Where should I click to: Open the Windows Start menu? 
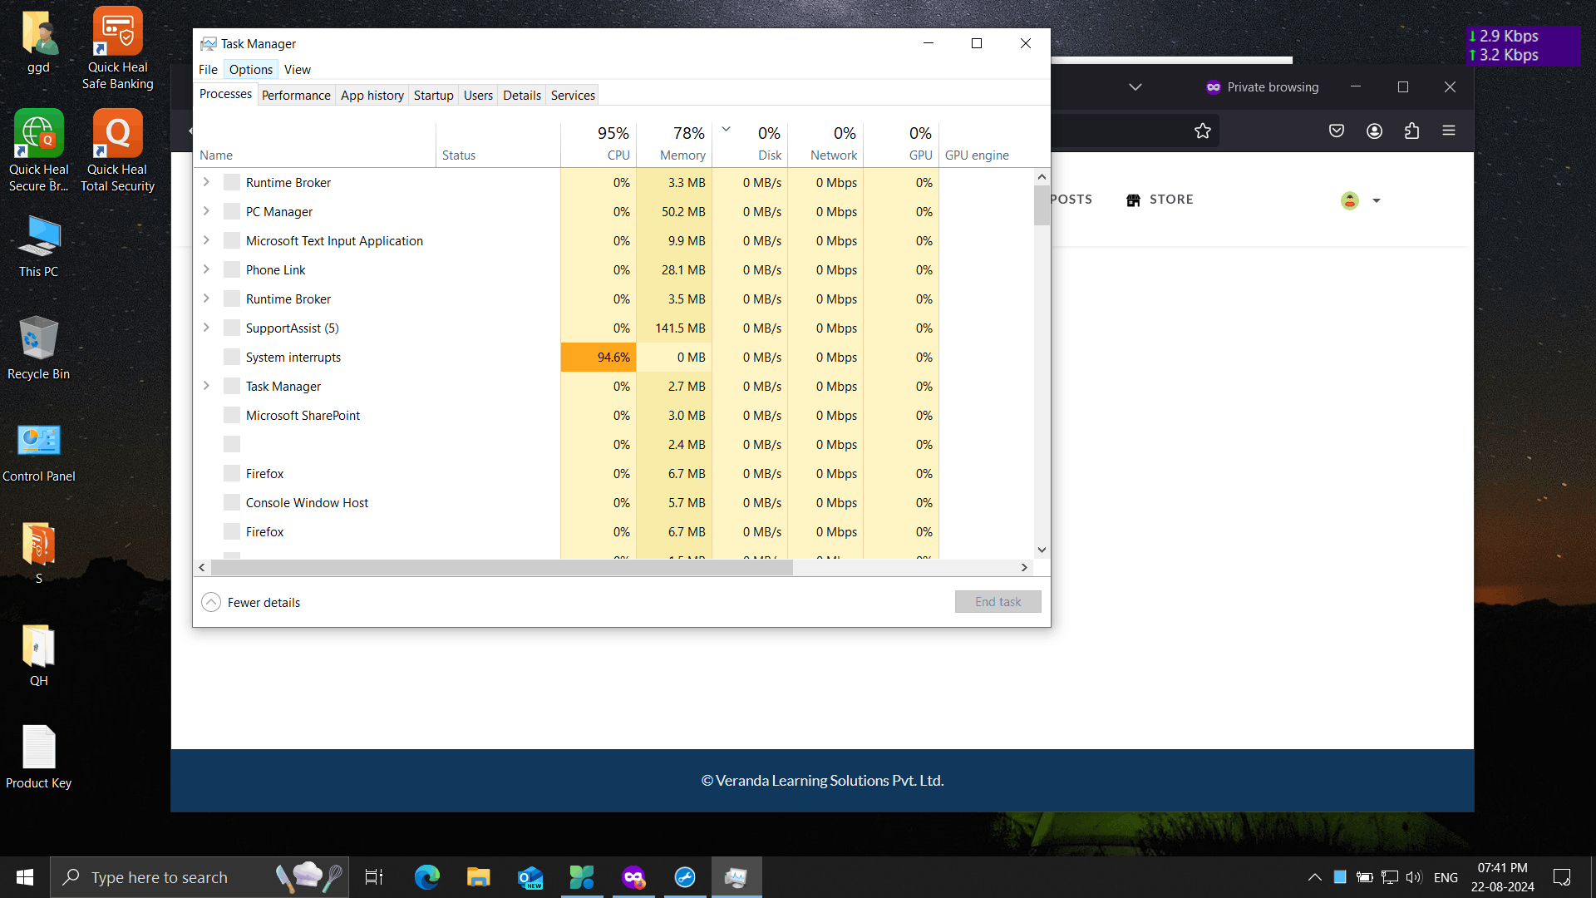[x=25, y=877]
